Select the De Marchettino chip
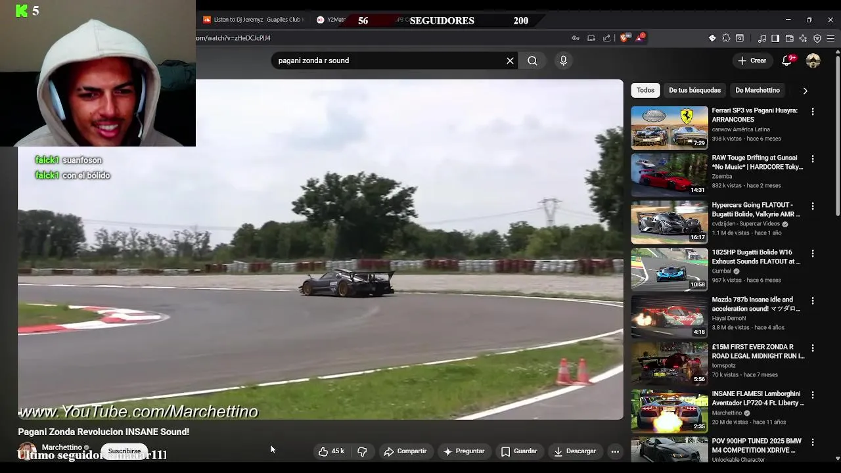841x473 pixels. click(x=758, y=90)
